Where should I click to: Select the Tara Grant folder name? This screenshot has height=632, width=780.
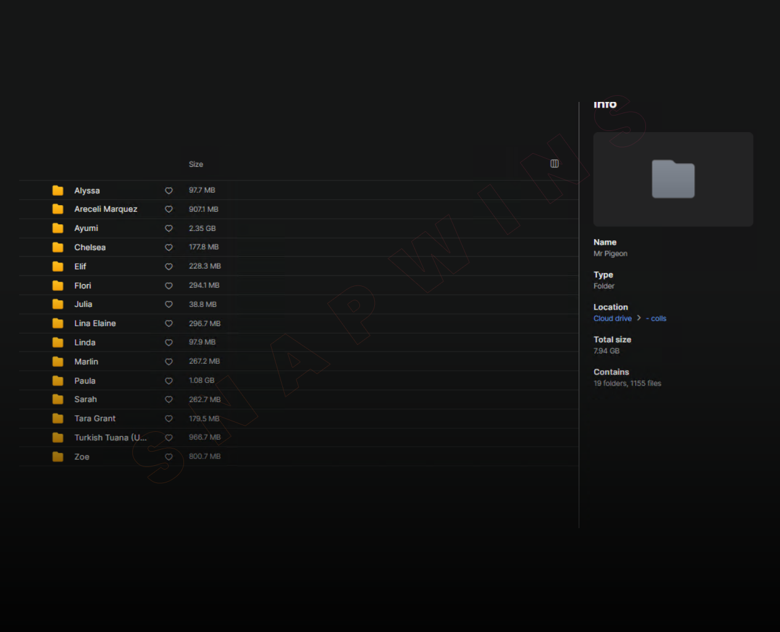[95, 418]
